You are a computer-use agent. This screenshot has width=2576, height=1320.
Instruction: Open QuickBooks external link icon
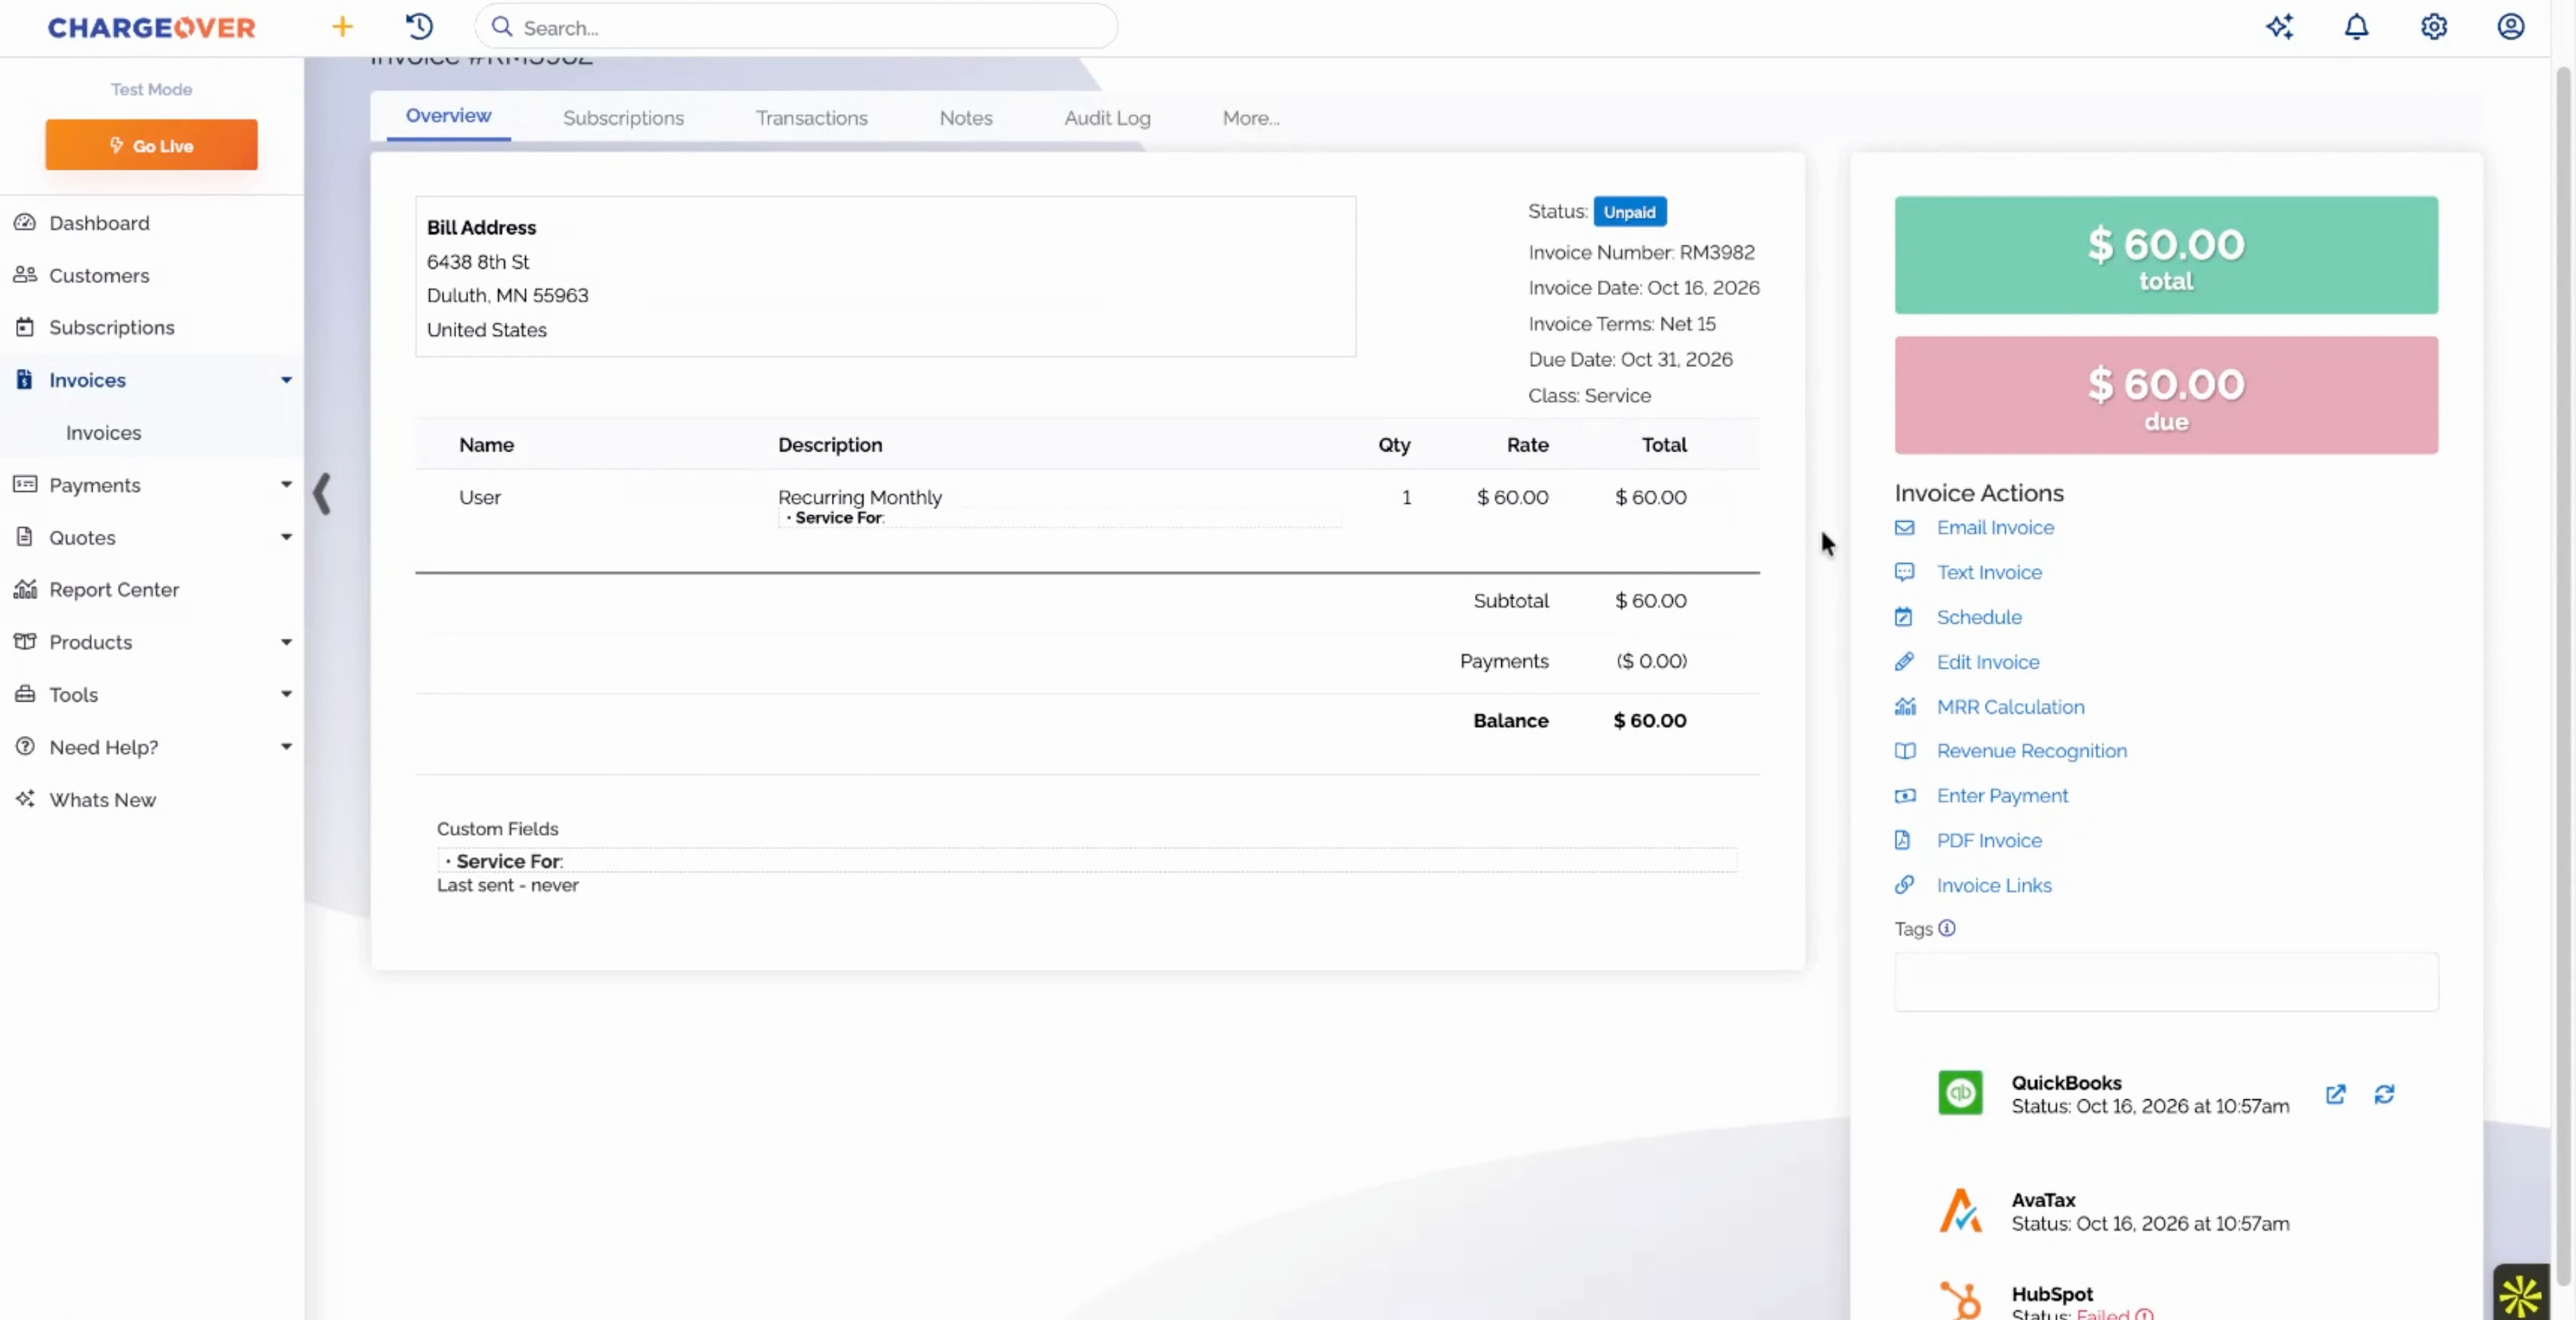pos(2335,1094)
